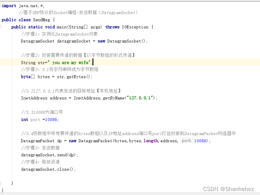Click the comment '//步骤3: 发送数据'
This screenshot has width=260, height=195.
pyautogui.click(x=40, y=148)
